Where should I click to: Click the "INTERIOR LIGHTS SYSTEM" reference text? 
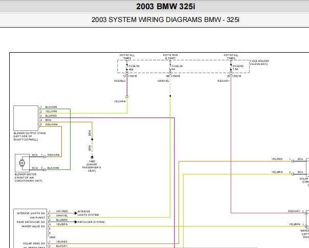click(x=88, y=213)
